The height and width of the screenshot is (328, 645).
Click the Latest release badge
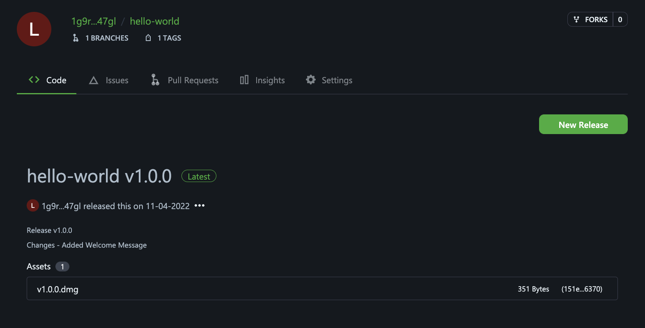(199, 176)
